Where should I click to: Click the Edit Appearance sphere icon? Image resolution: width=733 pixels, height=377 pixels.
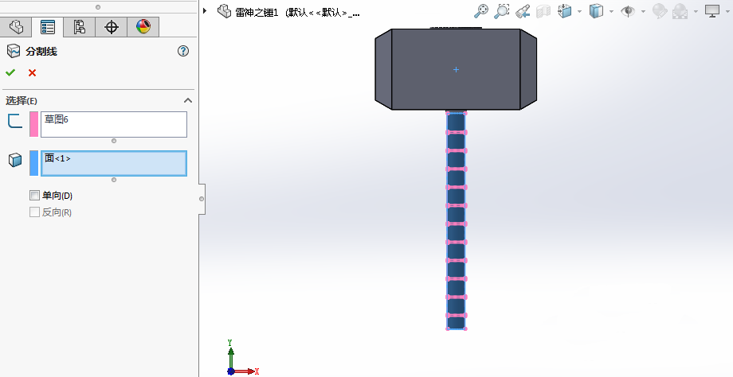click(660, 10)
